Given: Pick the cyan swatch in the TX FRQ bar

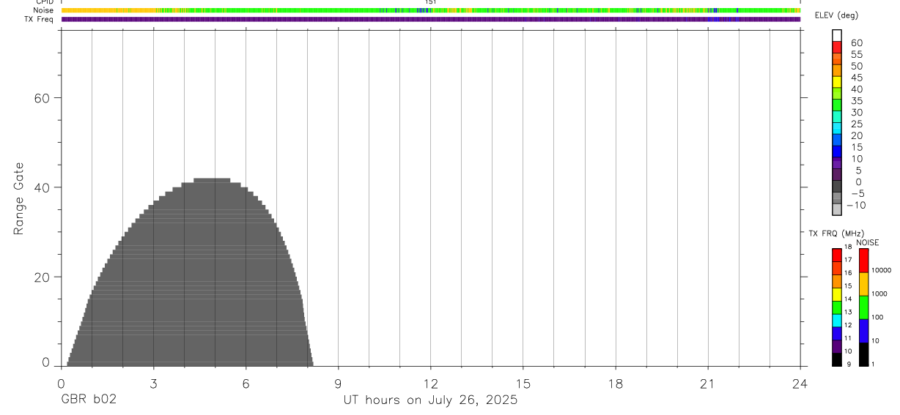Looking at the screenshot, I should pos(837,321).
